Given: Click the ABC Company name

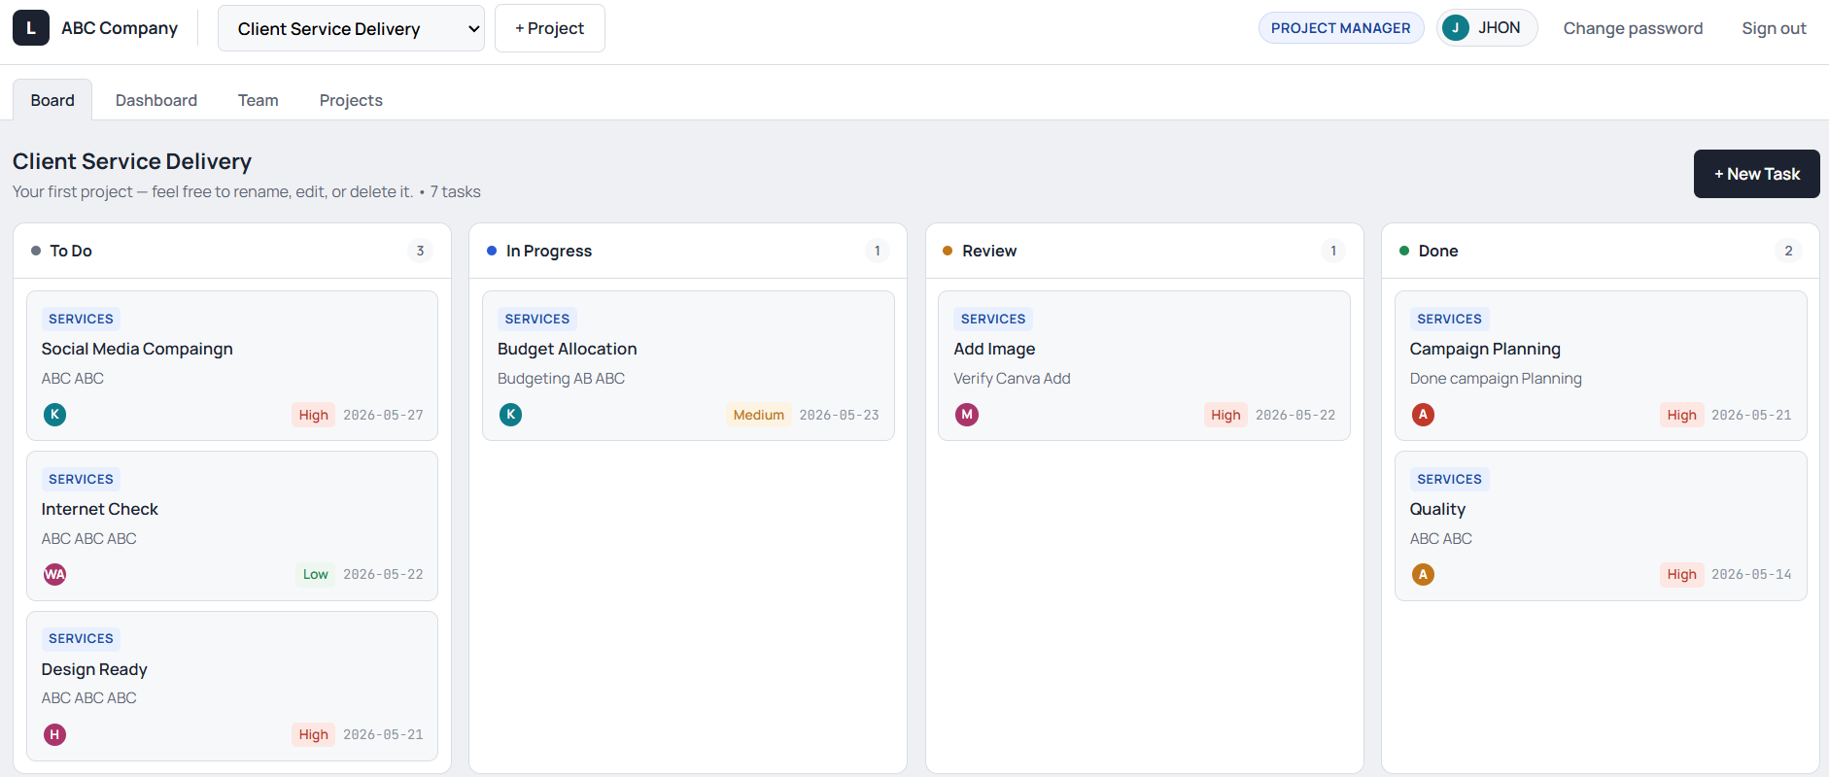Looking at the screenshot, I should 120,28.
